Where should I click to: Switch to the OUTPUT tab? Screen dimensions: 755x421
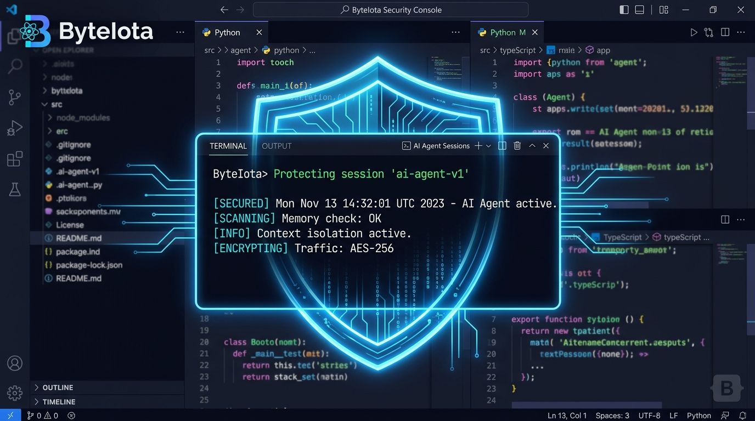pos(277,146)
